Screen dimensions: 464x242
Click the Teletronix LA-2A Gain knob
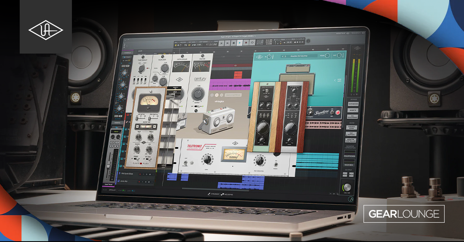(x=207, y=160)
